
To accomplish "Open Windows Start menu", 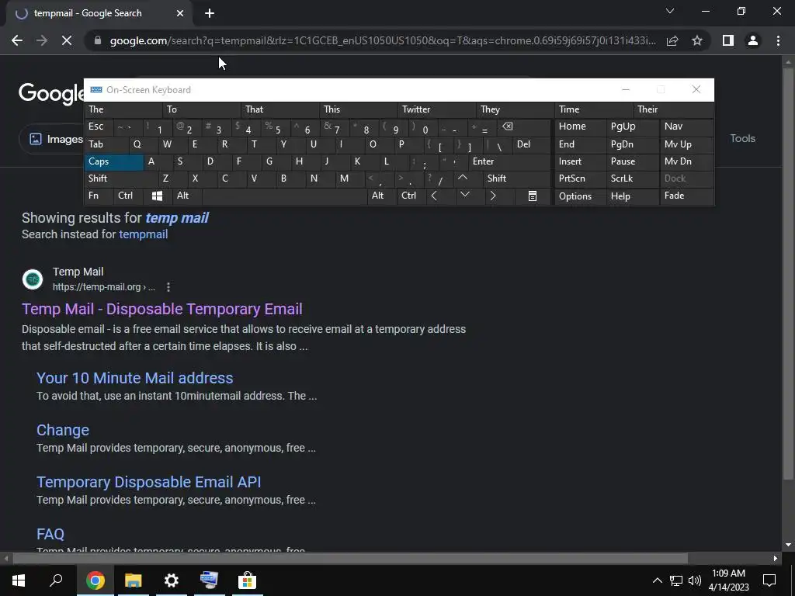I will pyautogui.click(x=19, y=580).
